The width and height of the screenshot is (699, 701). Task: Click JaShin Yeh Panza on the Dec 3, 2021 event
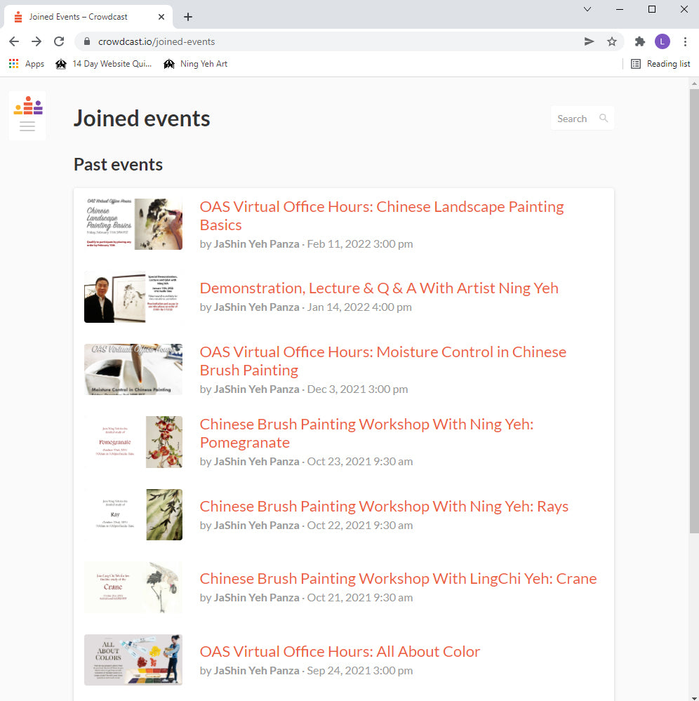pyautogui.click(x=256, y=389)
